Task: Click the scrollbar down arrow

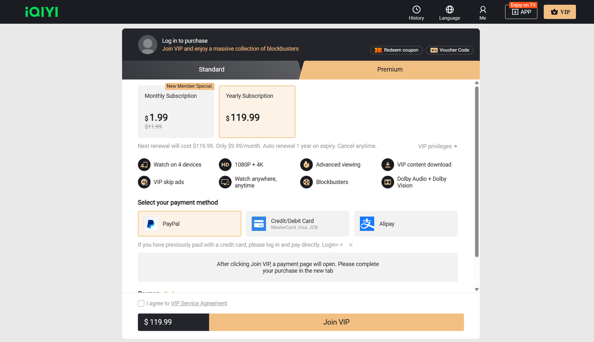Action: click(x=477, y=289)
